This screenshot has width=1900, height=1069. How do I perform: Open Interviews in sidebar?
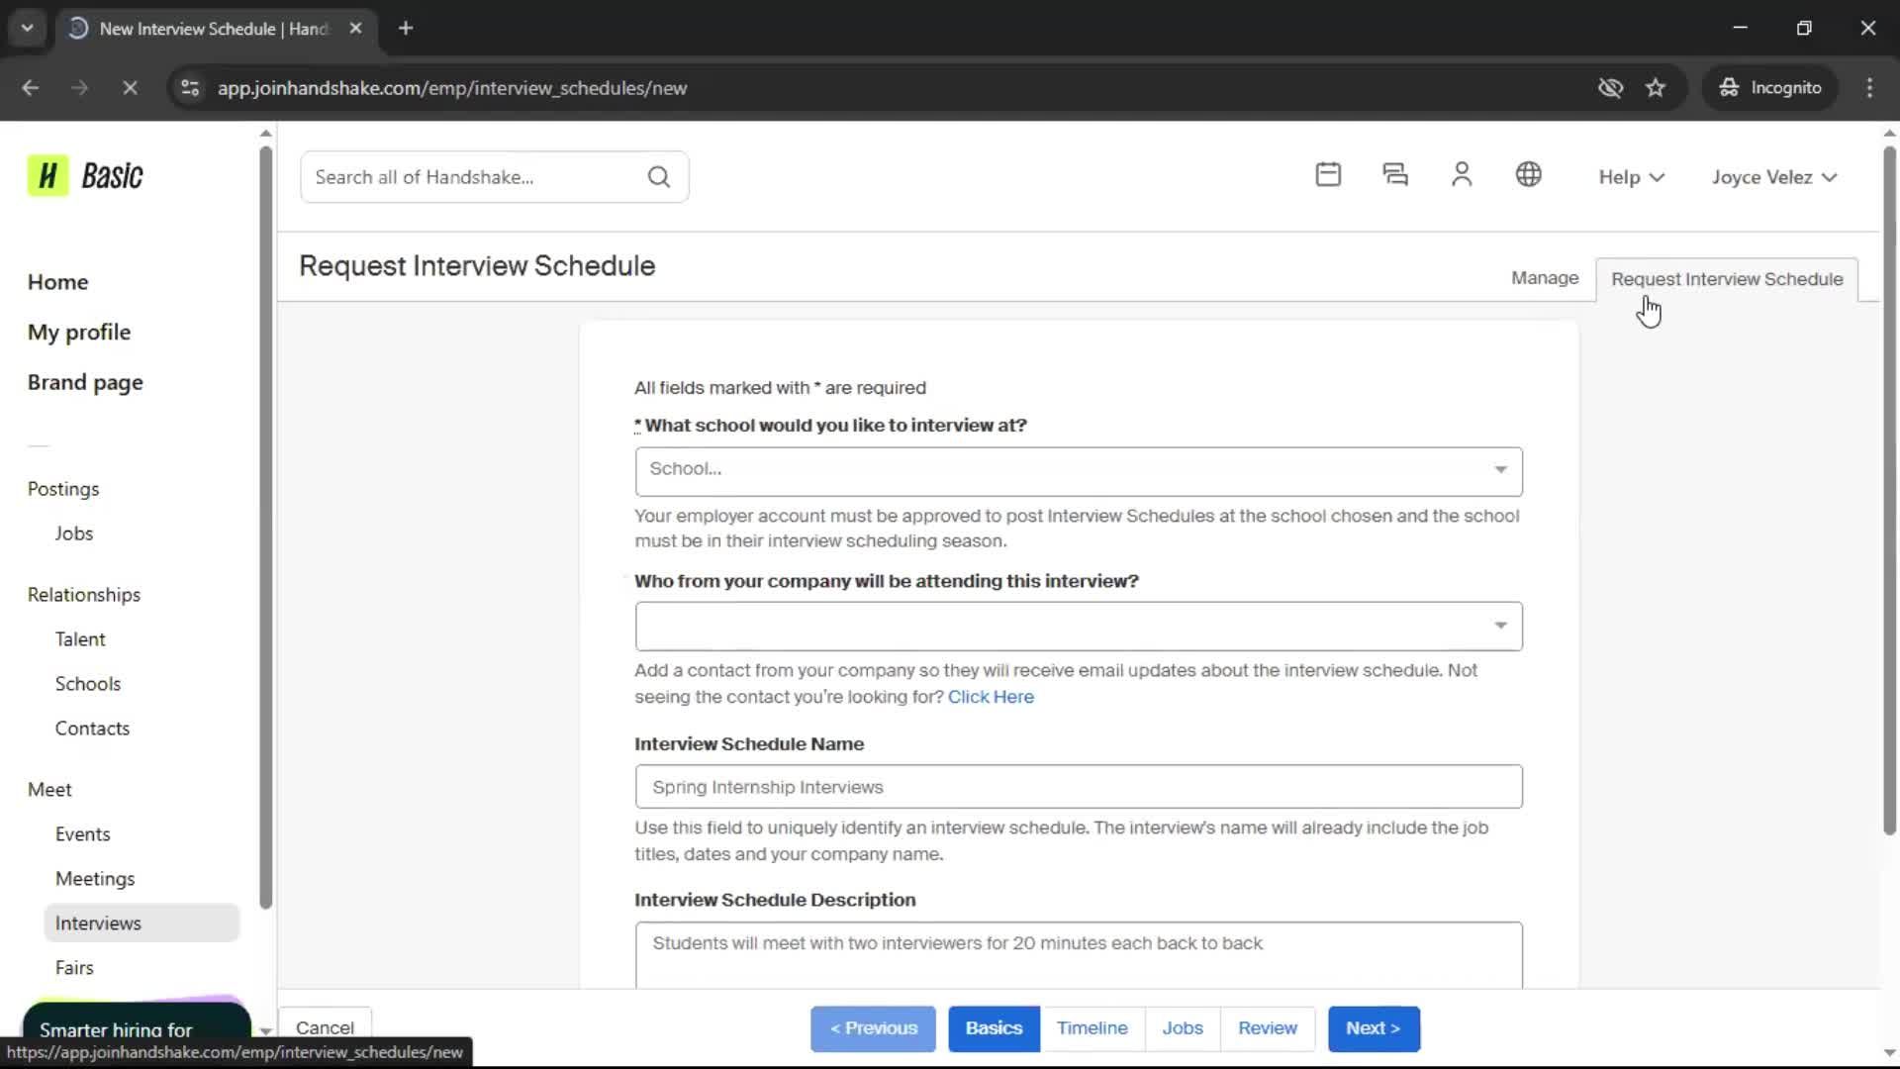click(x=142, y=923)
